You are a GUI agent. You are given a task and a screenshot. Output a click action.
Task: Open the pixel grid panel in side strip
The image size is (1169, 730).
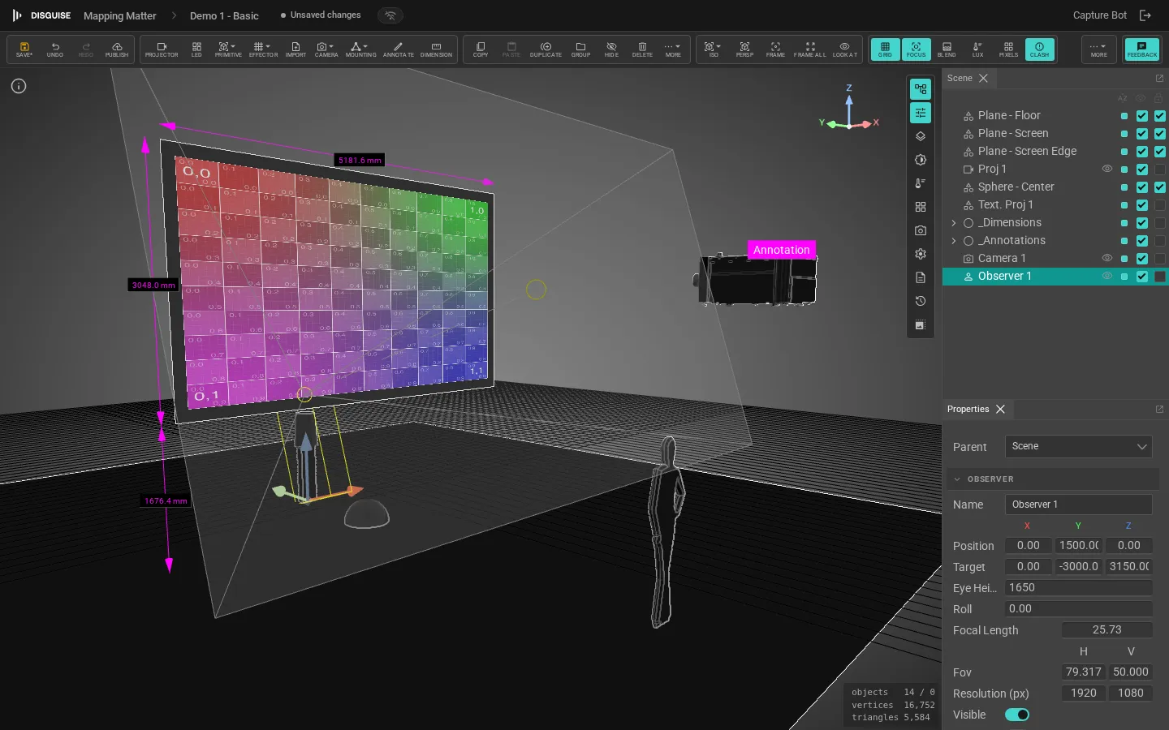921,207
